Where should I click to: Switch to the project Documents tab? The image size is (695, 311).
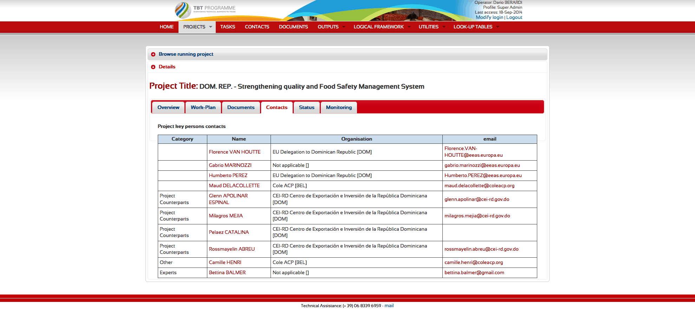click(x=241, y=108)
